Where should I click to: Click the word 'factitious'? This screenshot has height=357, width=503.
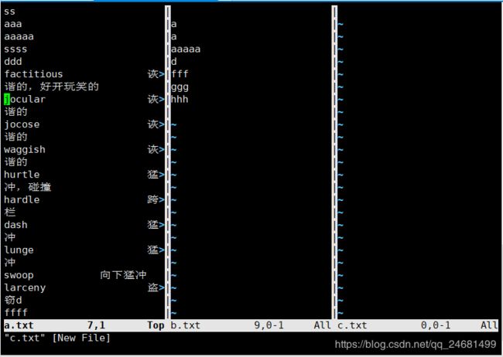tap(33, 74)
